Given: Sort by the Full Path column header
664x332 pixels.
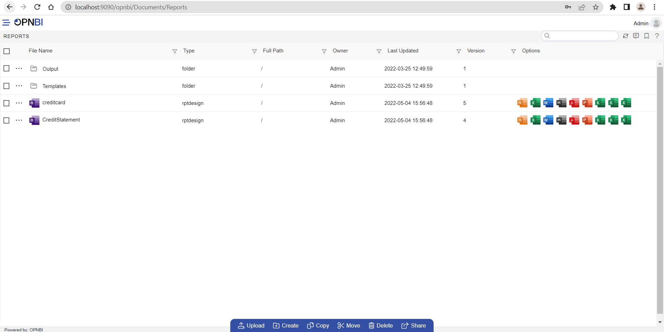Looking at the screenshot, I should click(273, 51).
